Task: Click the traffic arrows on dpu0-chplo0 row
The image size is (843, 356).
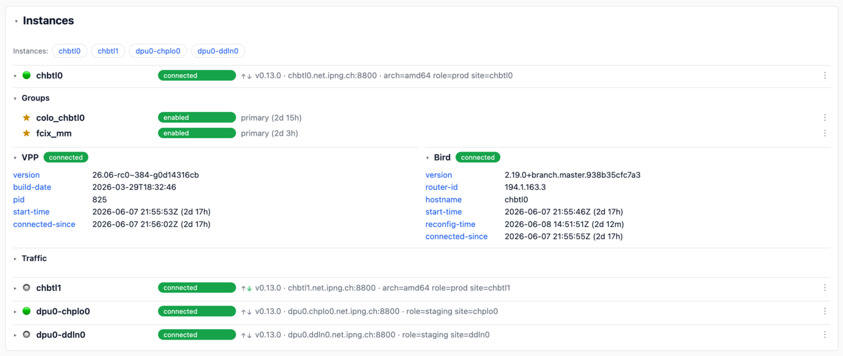Action: click(246, 312)
